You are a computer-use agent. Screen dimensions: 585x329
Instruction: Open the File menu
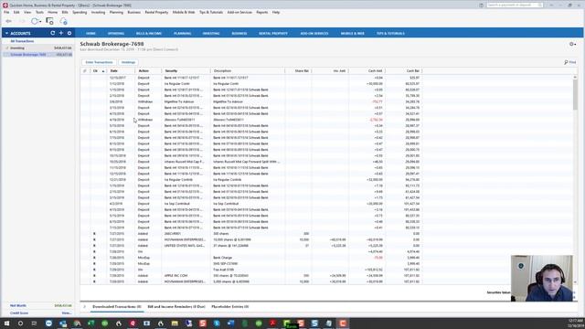tap(6, 12)
